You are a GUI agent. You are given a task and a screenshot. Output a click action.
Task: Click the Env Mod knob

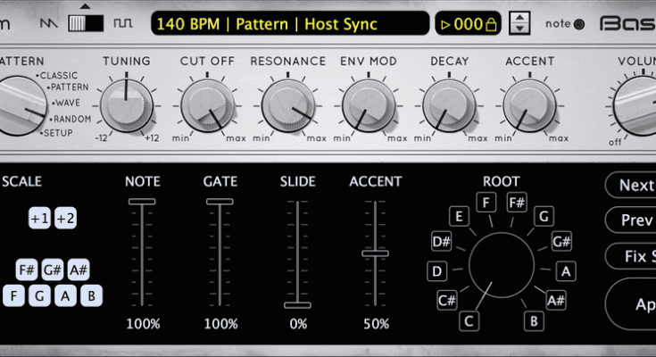(x=369, y=105)
